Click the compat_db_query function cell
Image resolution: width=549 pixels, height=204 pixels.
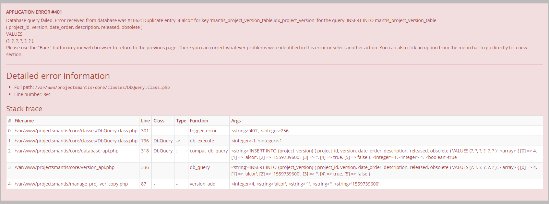point(209,154)
